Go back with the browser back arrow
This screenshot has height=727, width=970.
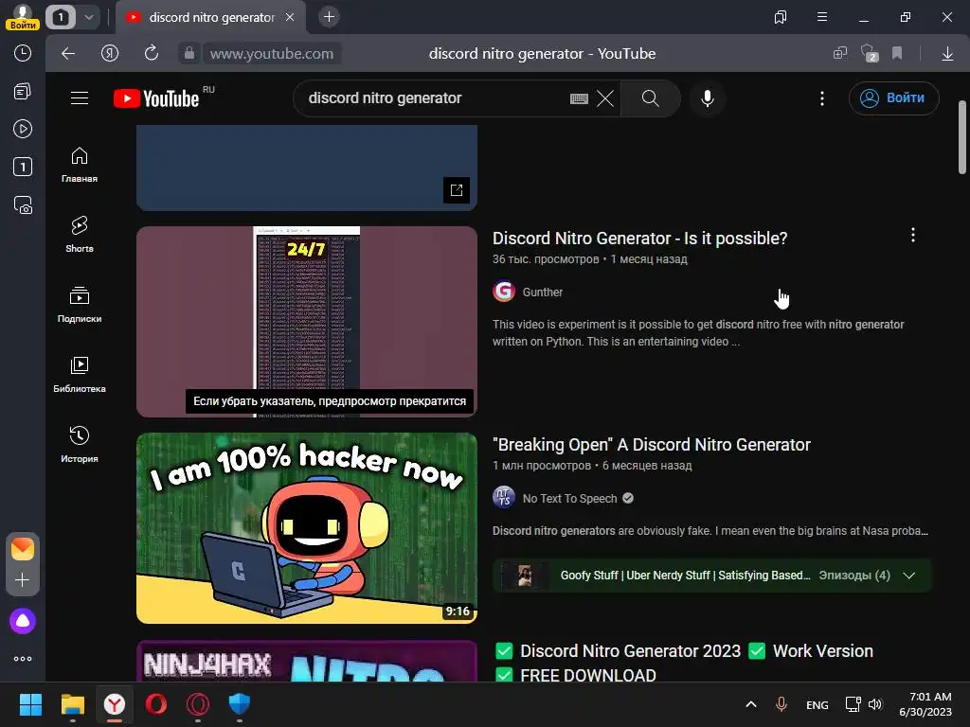(68, 53)
